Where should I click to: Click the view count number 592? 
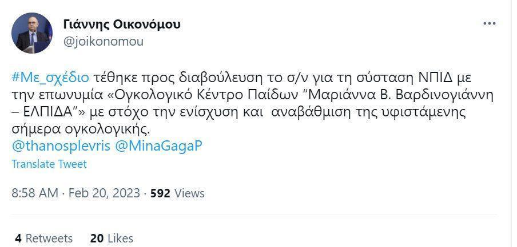160,193
